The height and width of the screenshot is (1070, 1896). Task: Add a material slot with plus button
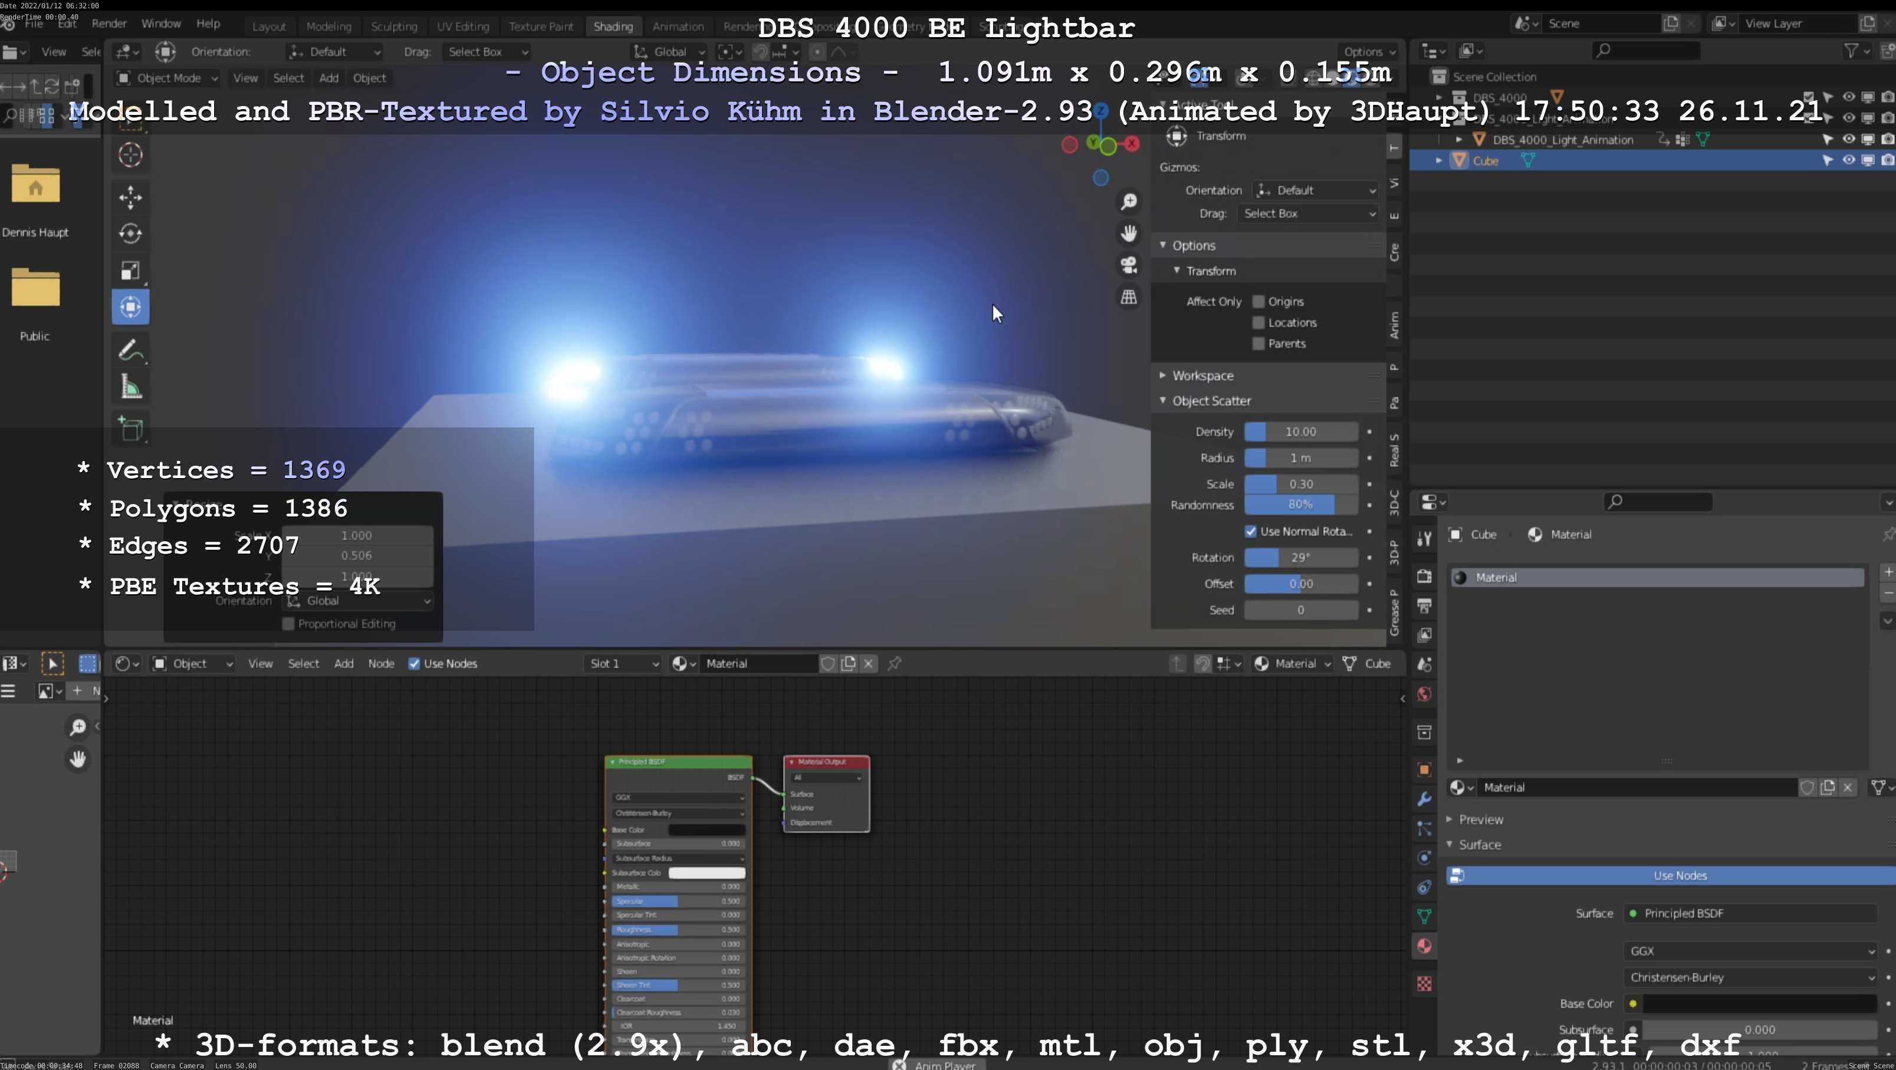pos(1888,572)
